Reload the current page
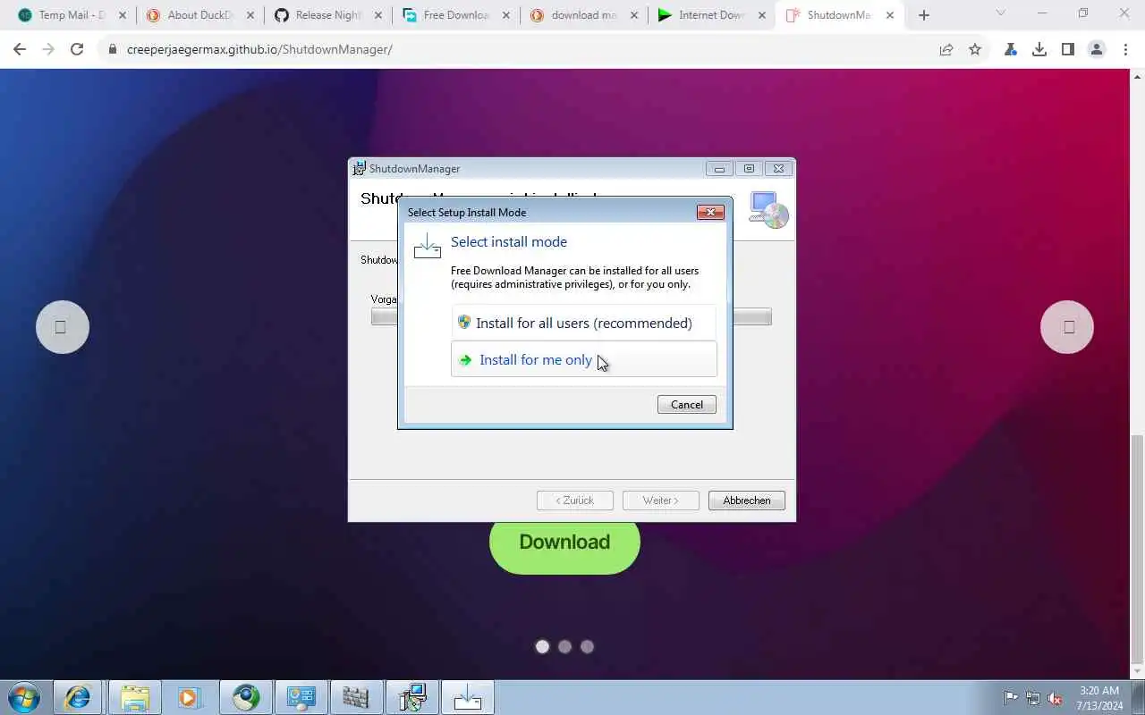This screenshot has width=1145, height=715. pyautogui.click(x=77, y=50)
